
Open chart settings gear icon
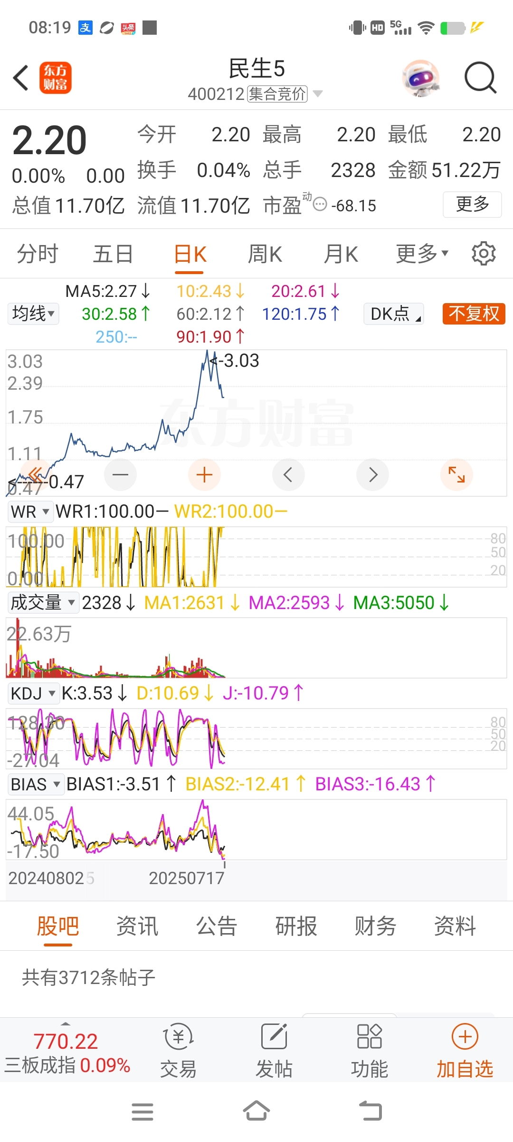pos(484,254)
